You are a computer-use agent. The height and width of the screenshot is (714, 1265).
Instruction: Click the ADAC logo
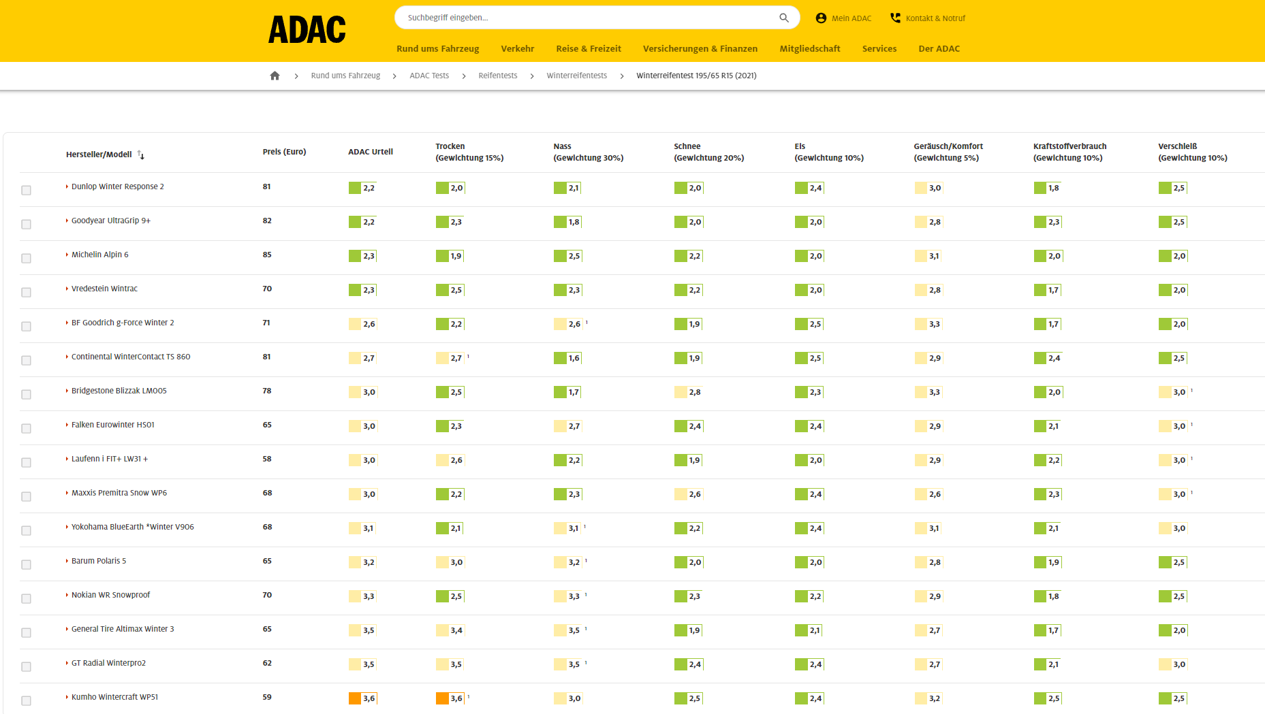pyautogui.click(x=307, y=30)
